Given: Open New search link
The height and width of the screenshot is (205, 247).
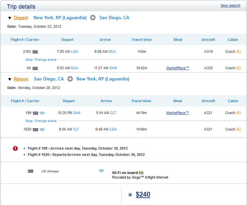Looking at the screenshot, I should pos(230,5).
